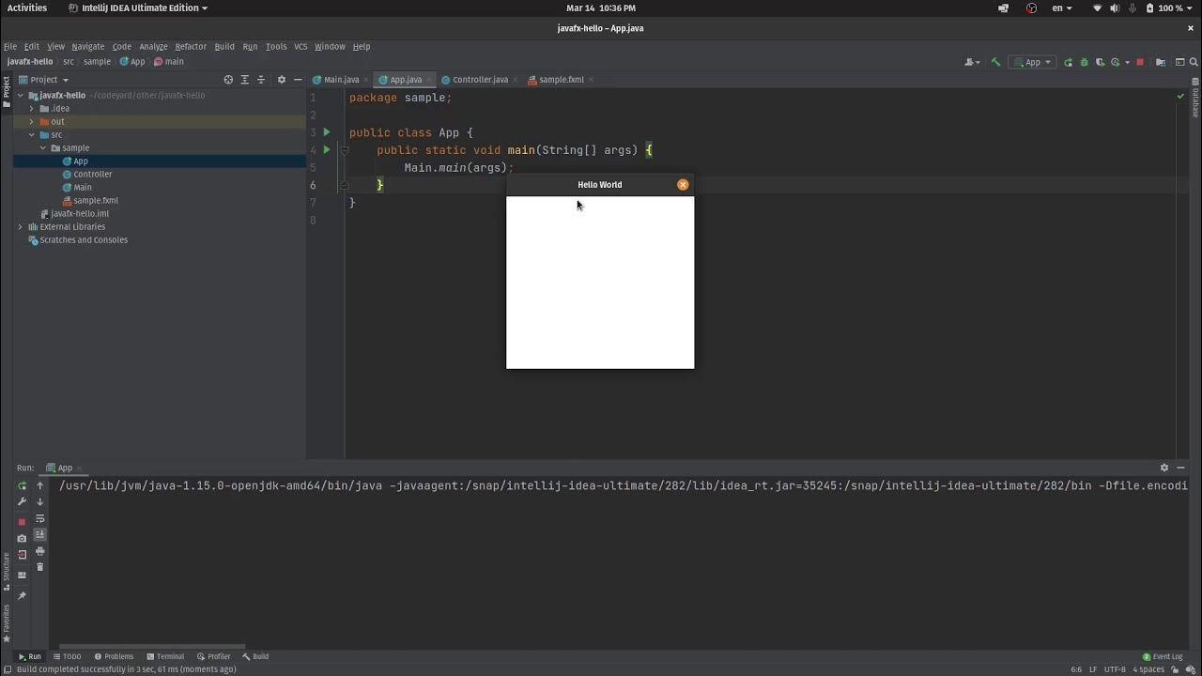
Task: Start debugging with the green bug icon
Action: click(x=1084, y=62)
